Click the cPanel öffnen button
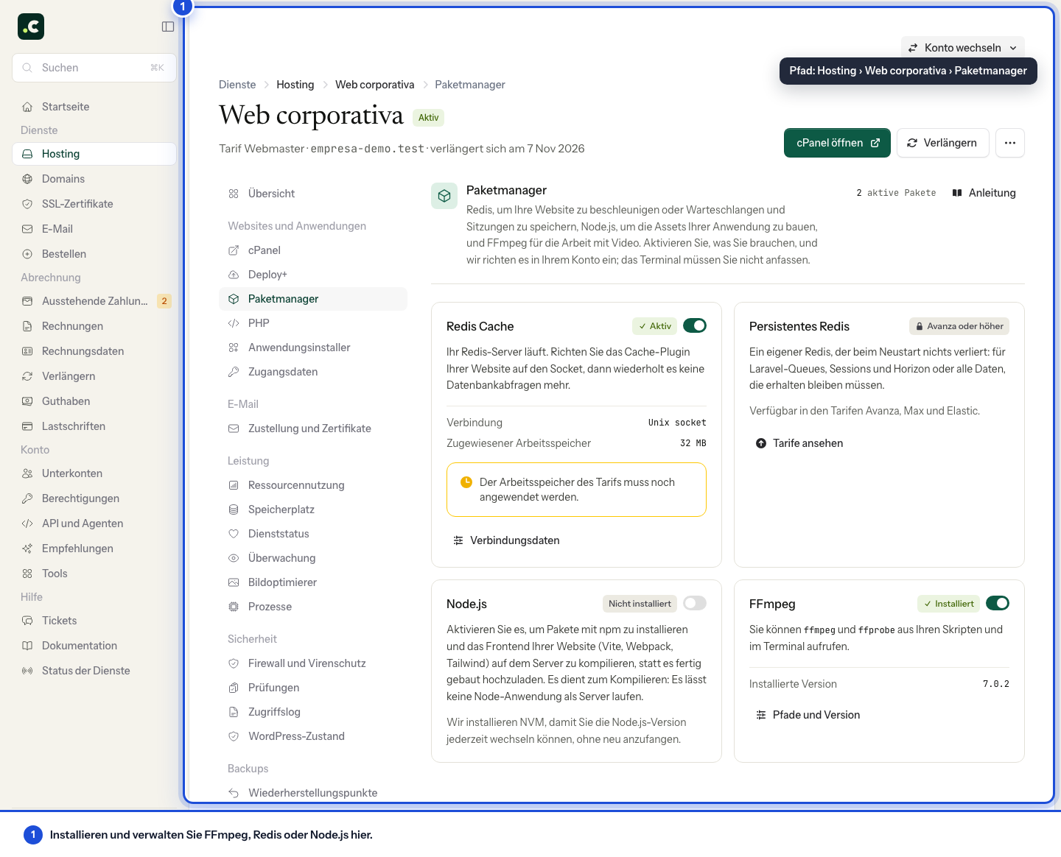Screen dimensions: 1061x857 pyautogui.click(x=837, y=143)
